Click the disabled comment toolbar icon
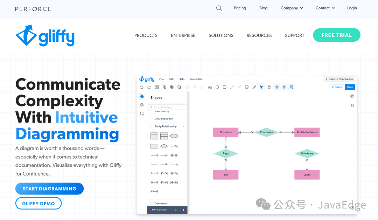Screen dimensions: 378x220 click(x=195, y=87)
